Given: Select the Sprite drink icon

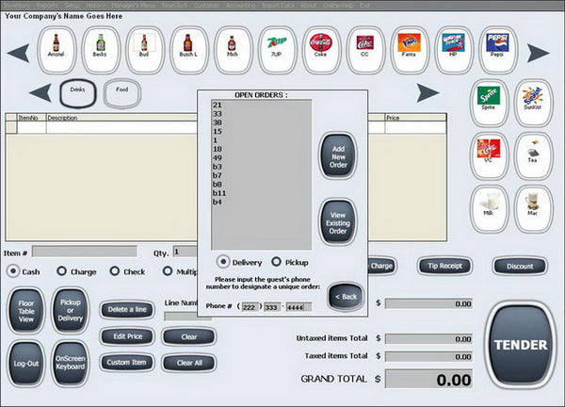Looking at the screenshot, I should [489, 103].
